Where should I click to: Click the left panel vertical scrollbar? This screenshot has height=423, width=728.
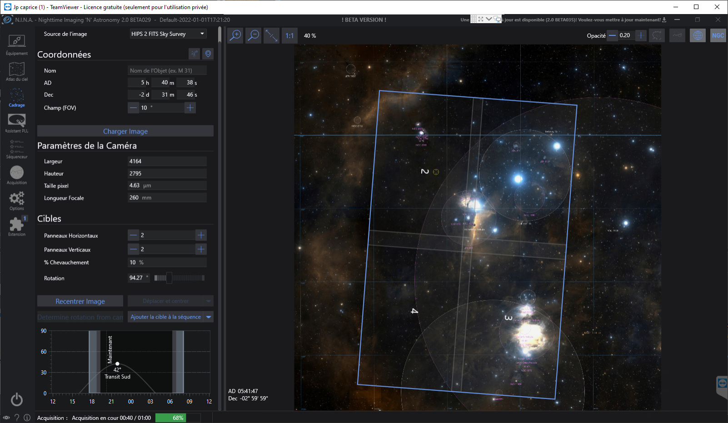click(220, 218)
